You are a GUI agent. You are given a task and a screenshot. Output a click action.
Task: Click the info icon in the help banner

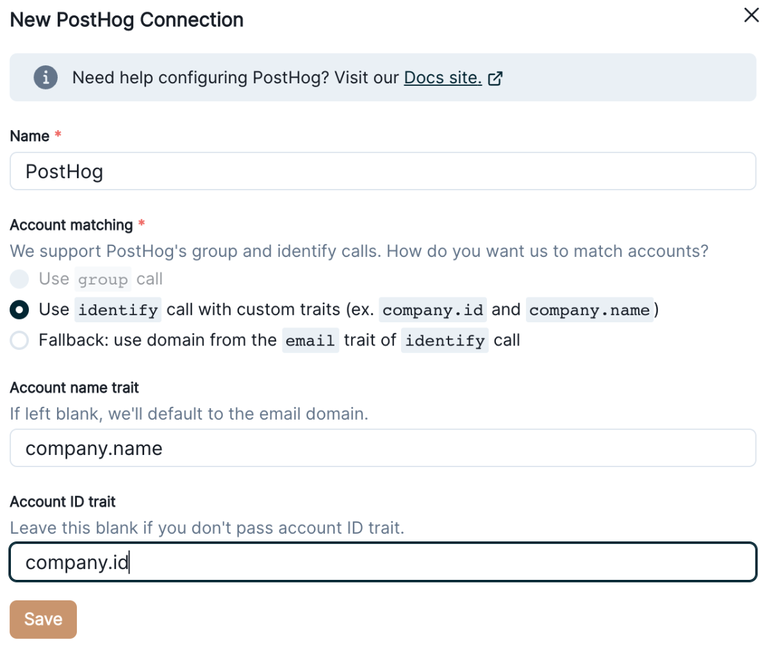[x=45, y=78]
